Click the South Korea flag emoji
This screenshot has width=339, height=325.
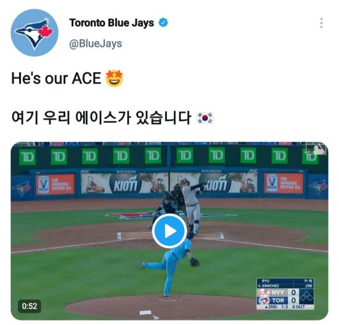(x=205, y=118)
